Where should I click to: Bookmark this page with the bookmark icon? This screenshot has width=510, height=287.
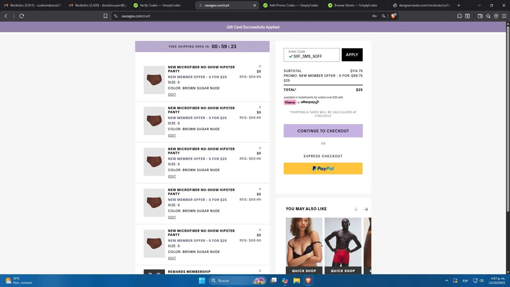[x=105, y=16]
